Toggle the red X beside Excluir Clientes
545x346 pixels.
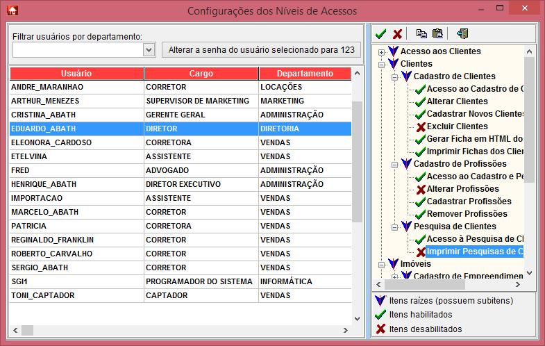420,126
